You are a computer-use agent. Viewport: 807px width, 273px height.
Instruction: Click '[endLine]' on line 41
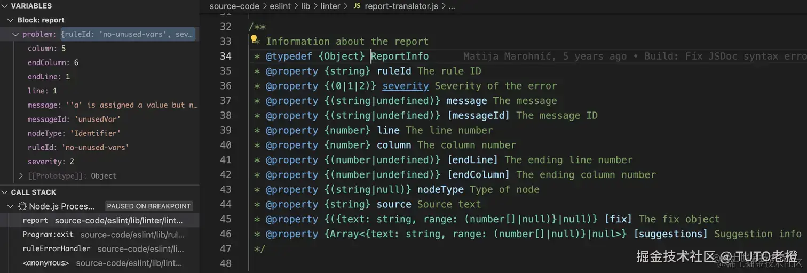[472, 160]
